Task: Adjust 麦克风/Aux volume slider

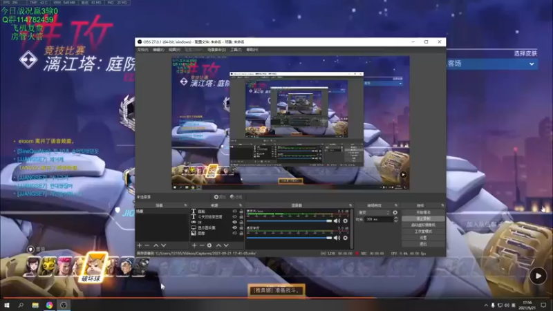Action: tap(289, 221)
